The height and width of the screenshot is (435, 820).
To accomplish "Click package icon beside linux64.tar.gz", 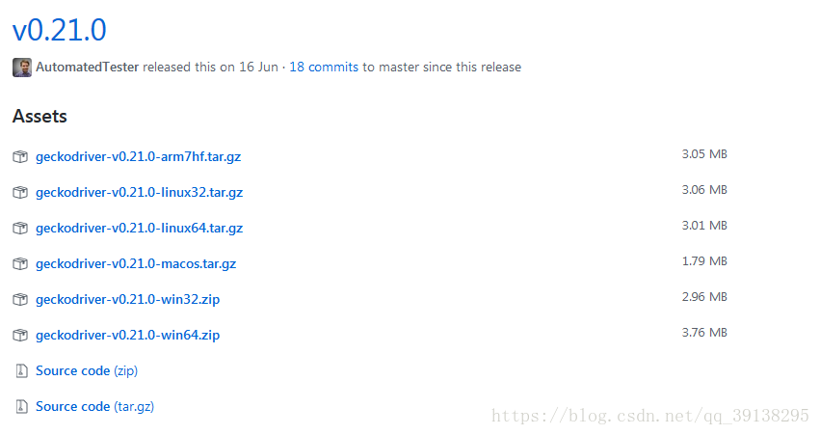I will (x=20, y=228).
